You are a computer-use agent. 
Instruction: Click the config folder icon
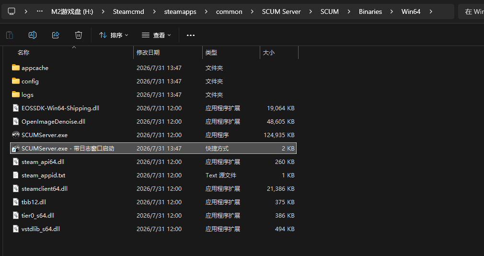[x=16, y=81]
